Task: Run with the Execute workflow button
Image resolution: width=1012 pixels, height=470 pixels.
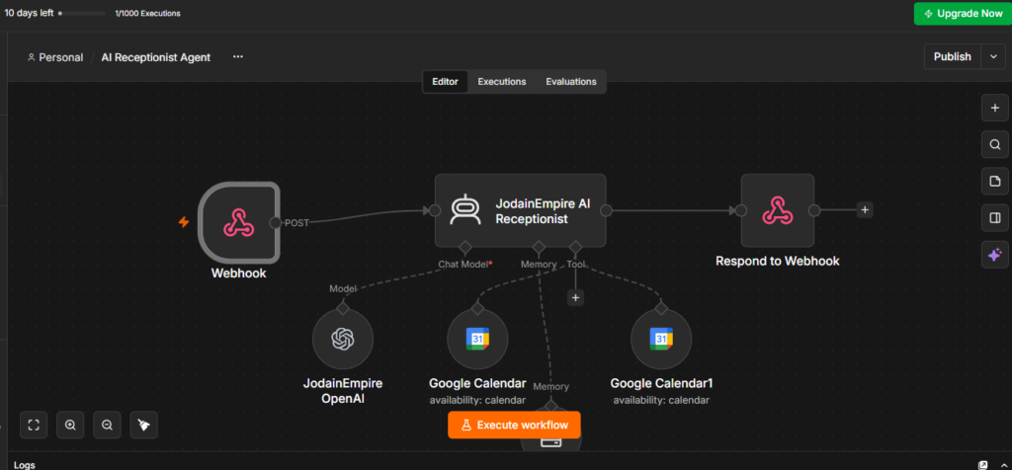Action: [x=514, y=425]
